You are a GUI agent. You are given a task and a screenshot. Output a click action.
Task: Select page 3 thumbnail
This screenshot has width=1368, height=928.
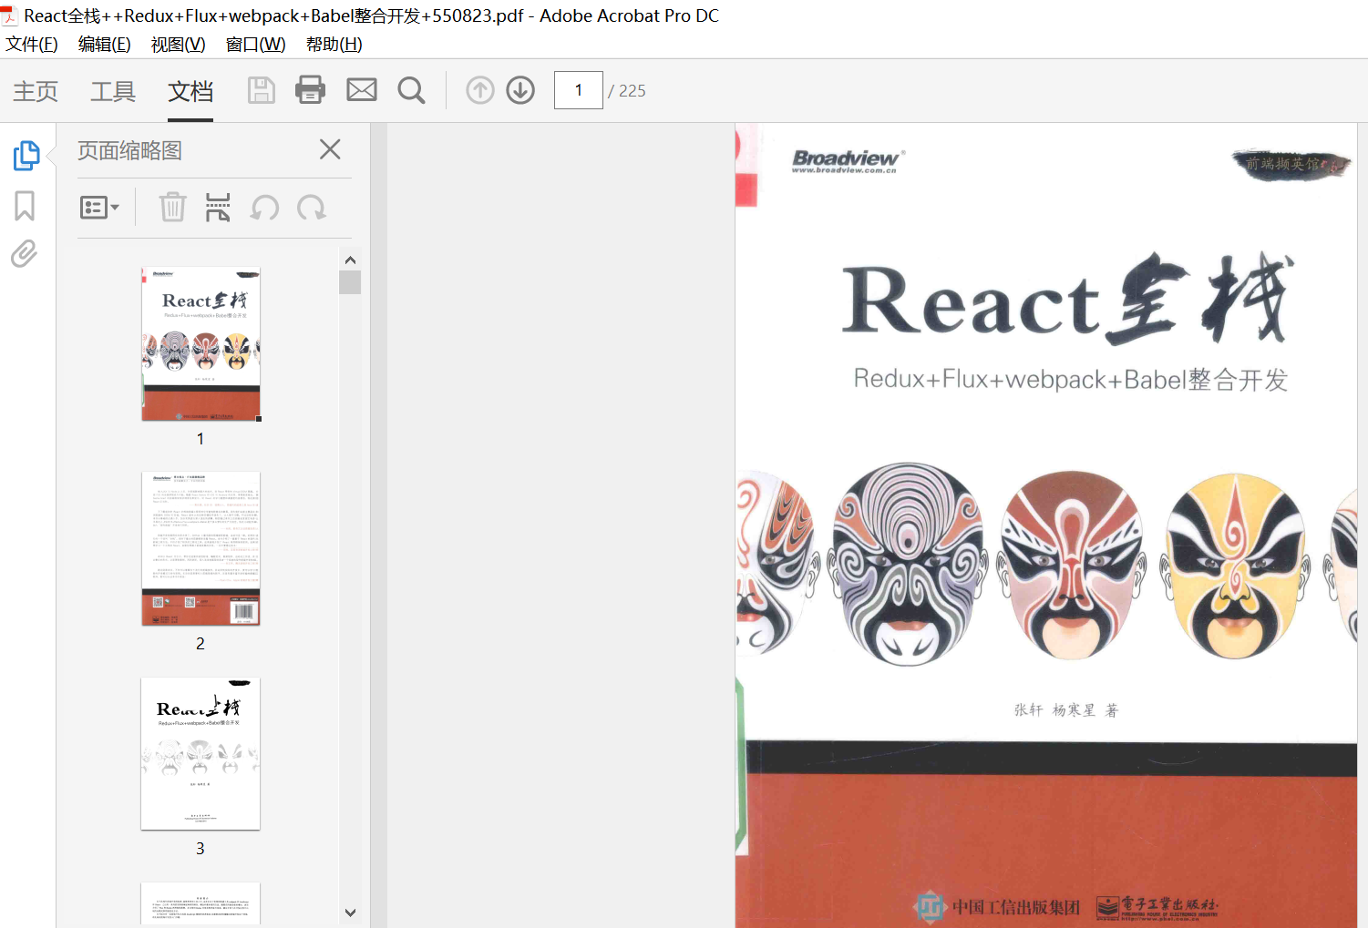[201, 753]
